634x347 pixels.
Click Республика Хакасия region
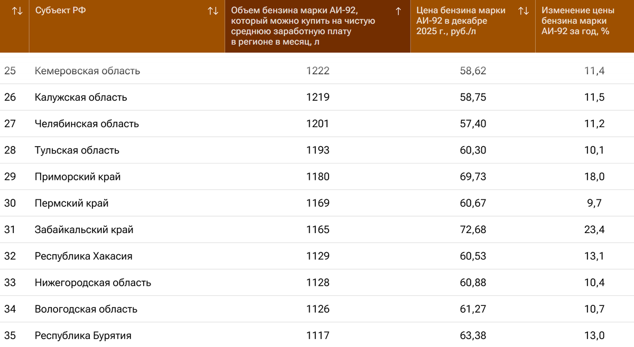click(83, 256)
